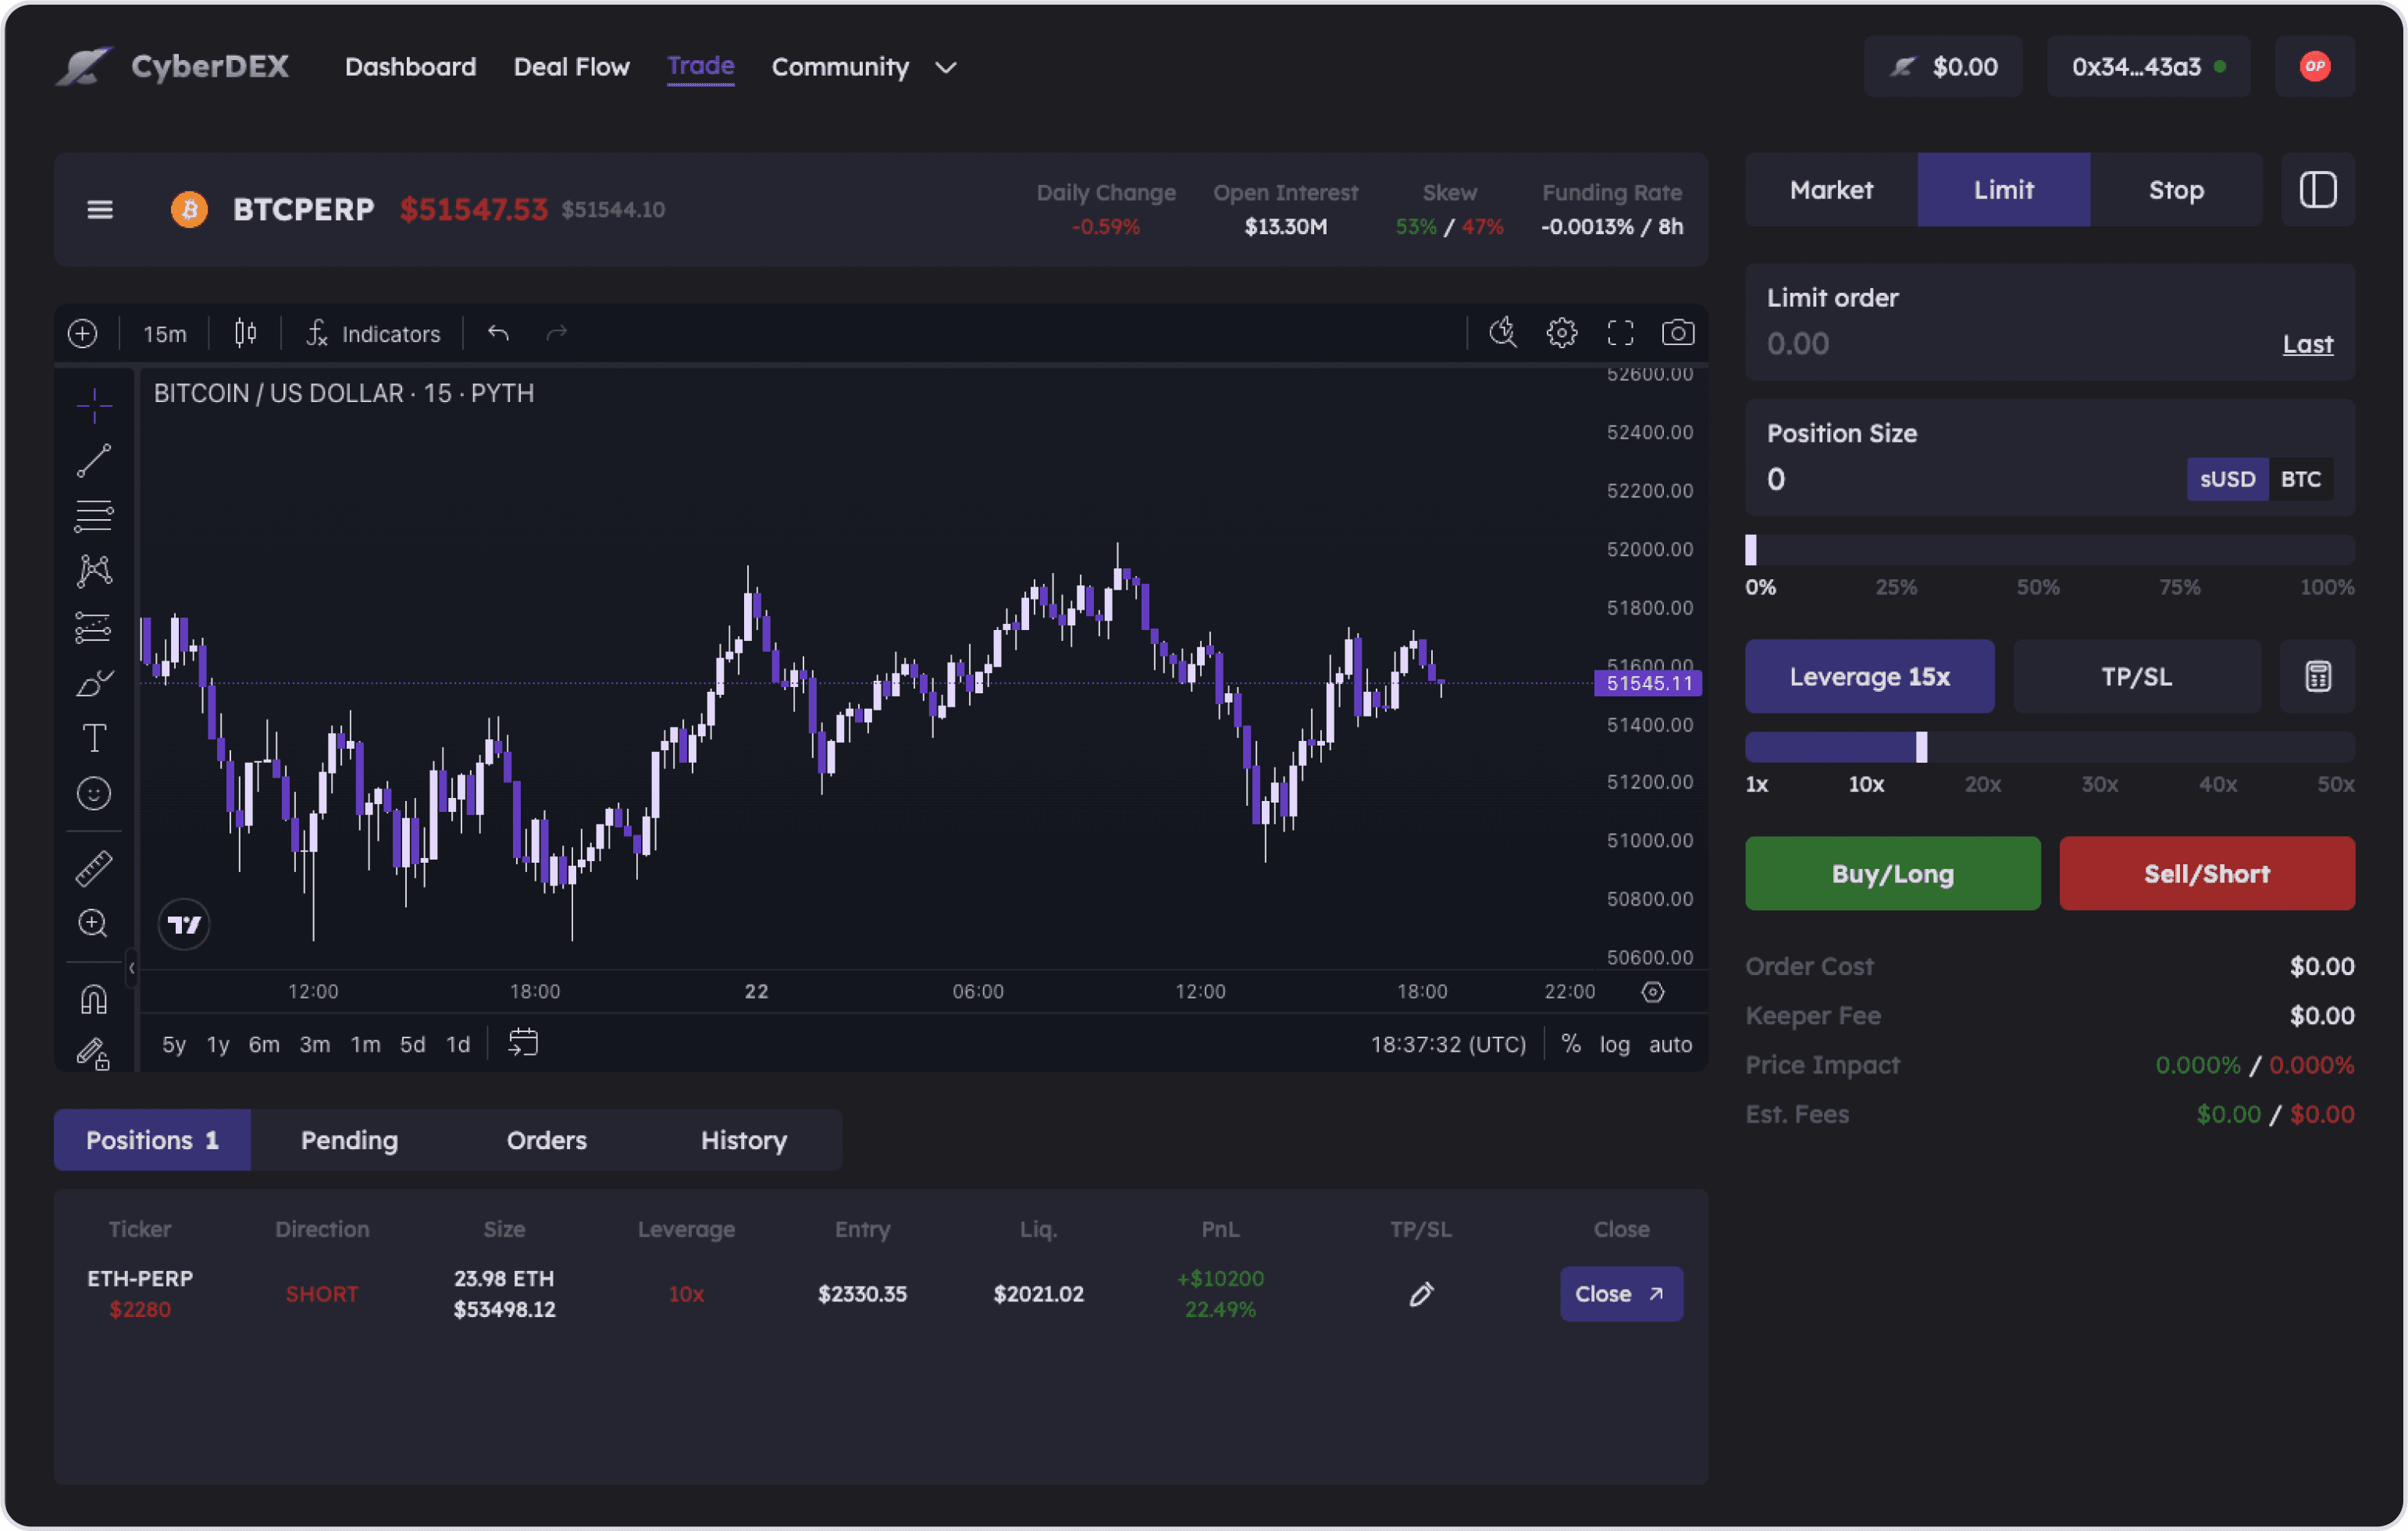Toggle percent scale on chart
2408x1531 pixels.
1570,1044
